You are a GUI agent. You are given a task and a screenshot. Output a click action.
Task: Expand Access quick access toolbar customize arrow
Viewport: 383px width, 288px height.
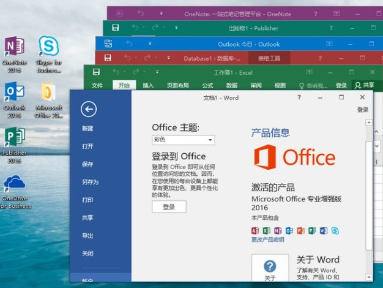click(168, 58)
